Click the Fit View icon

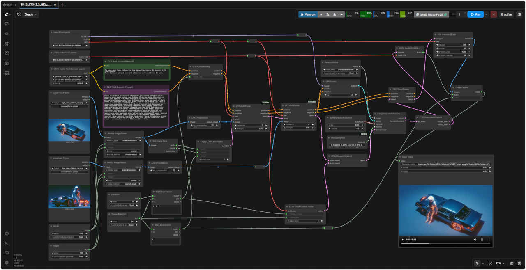point(490,263)
